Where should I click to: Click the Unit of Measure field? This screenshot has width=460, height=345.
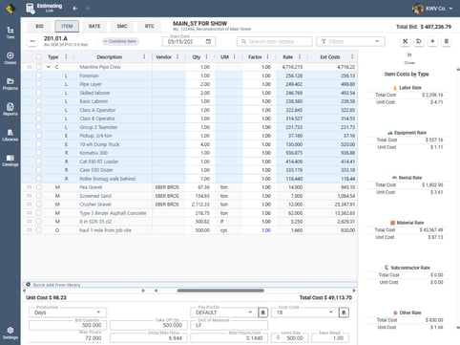click(x=229, y=325)
